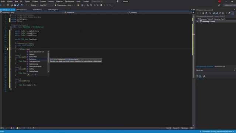This screenshot has height=133, width=236.
Task: Click Solution Explorer properties wrench icon
Action: [229, 13]
